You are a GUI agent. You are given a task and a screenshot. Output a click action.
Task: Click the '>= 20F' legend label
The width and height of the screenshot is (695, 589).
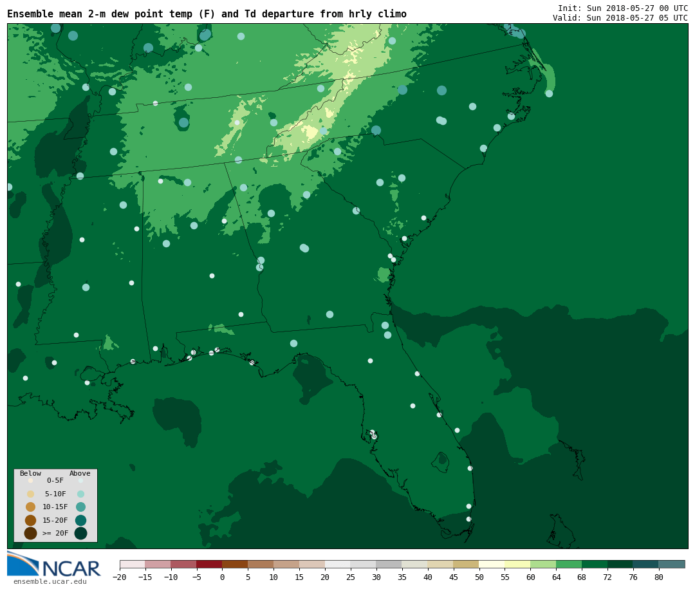click(x=55, y=533)
